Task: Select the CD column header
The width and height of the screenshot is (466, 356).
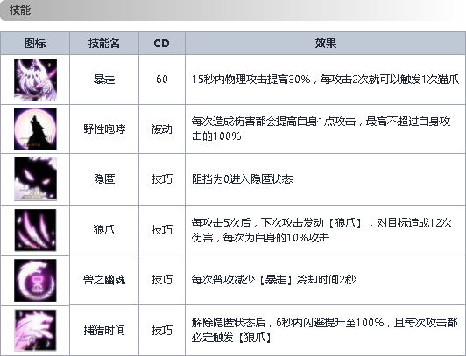Action: click(162, 44)
